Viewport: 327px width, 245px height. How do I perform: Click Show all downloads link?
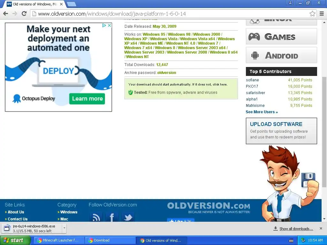[296, 228]
